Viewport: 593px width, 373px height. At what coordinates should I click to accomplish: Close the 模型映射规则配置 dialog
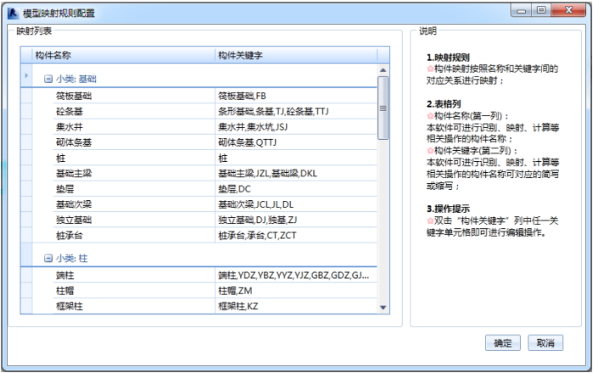(568, 10)
